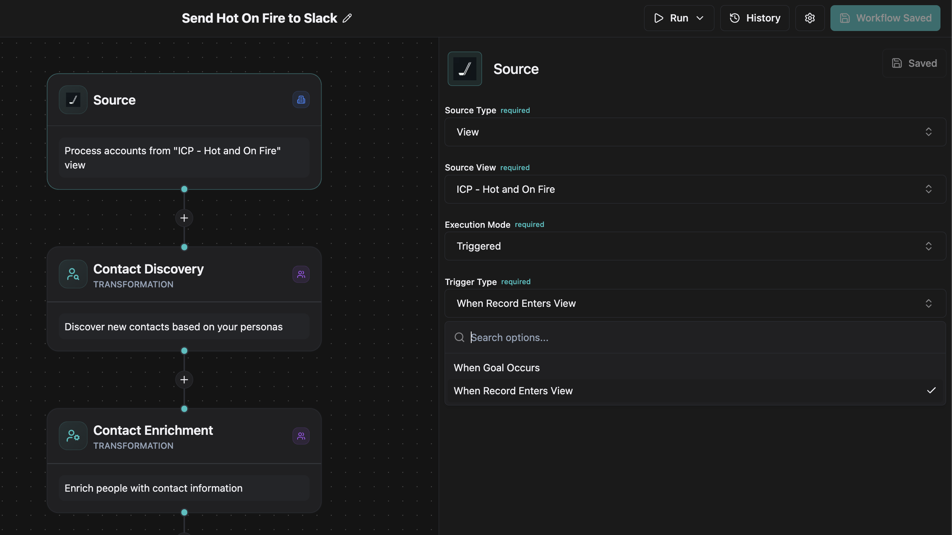Expand the Source Type dropdown
Viewport: 952px width, 535px height.
(695, 132)
